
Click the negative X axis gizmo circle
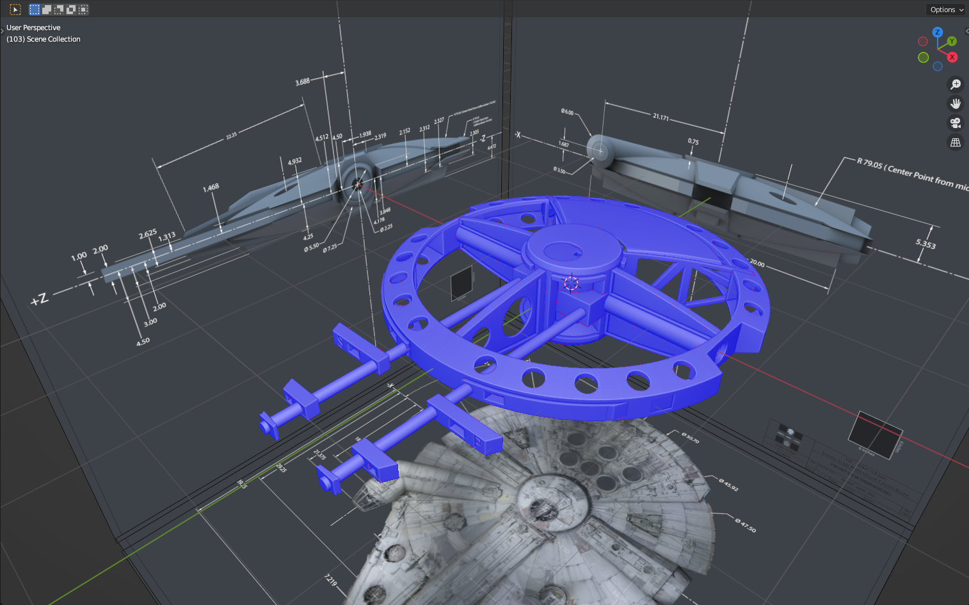point(923,42)
